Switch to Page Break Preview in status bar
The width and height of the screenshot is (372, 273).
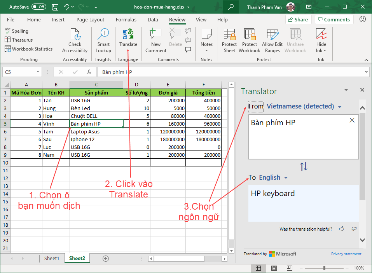(x=290, y=268)
